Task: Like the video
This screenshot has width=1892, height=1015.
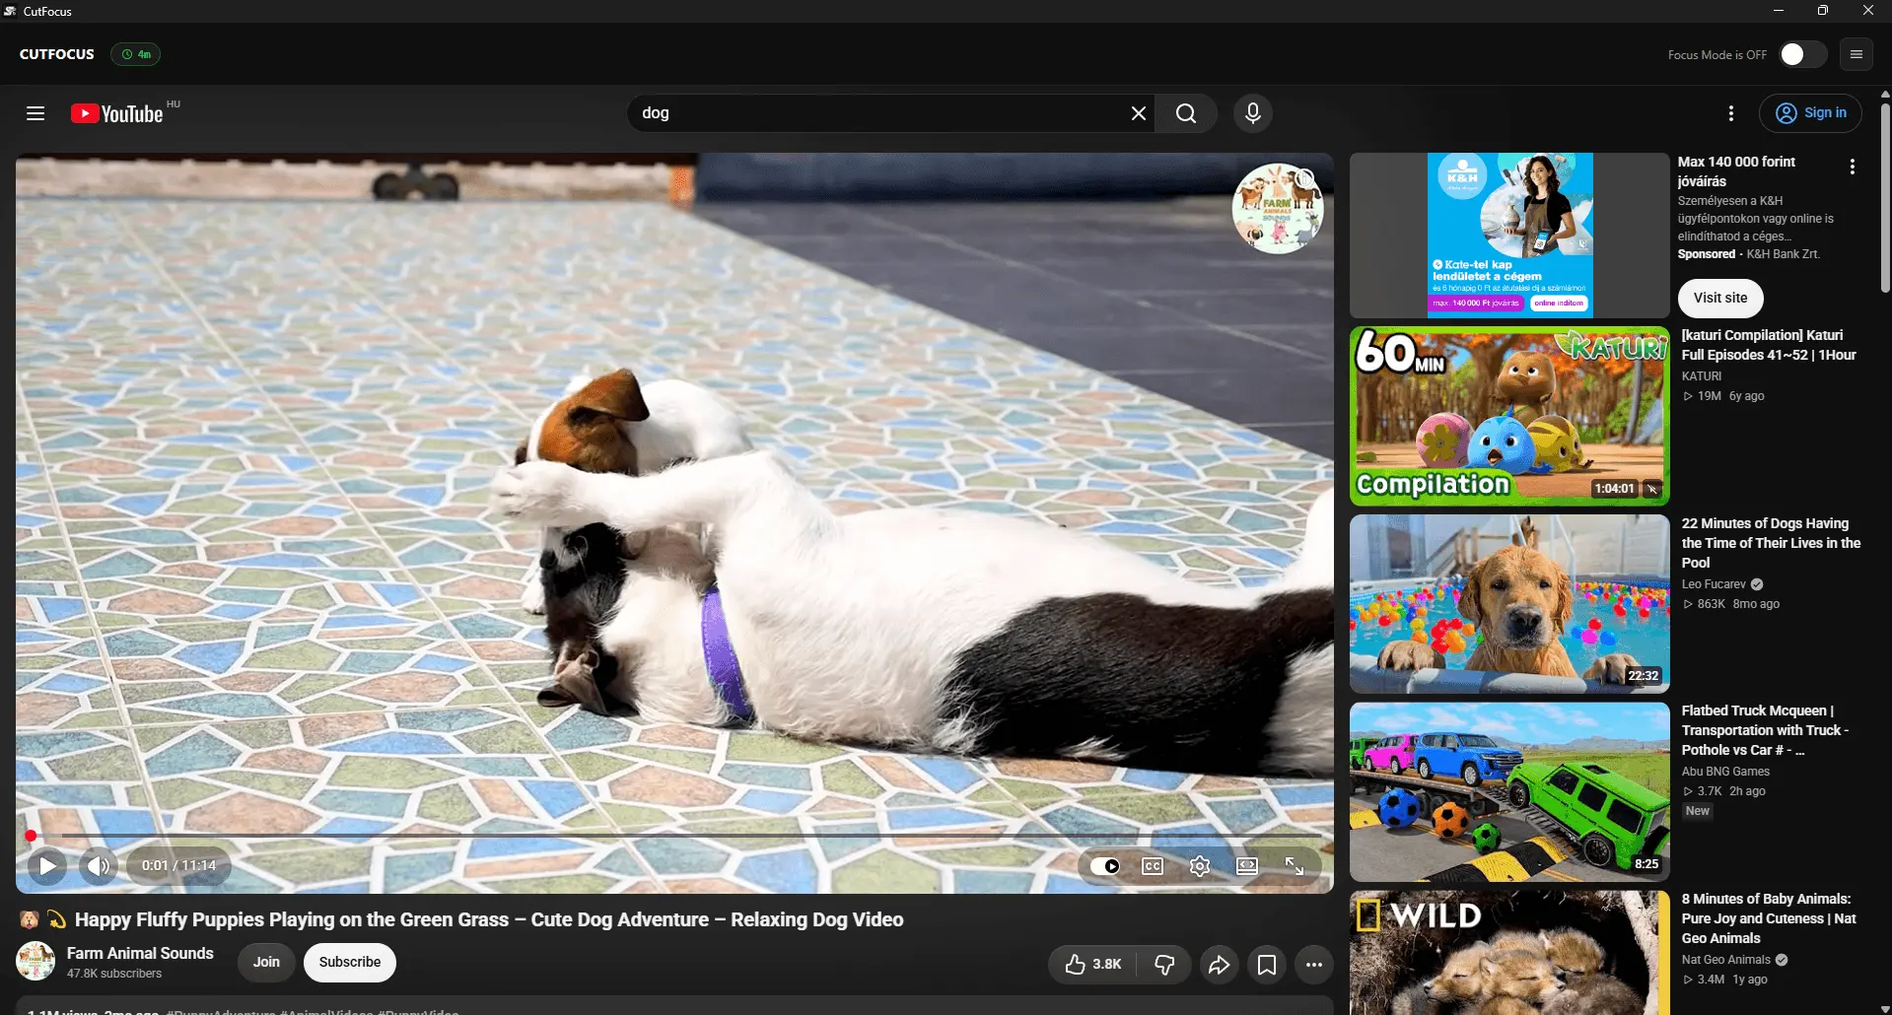Action: [x=1092, y=965]
